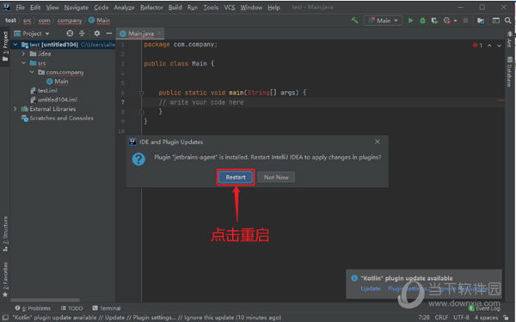This screenshot has height=322, width=516.
Task: Expand the External Libraries tree node
Action: tap(15, 109)
